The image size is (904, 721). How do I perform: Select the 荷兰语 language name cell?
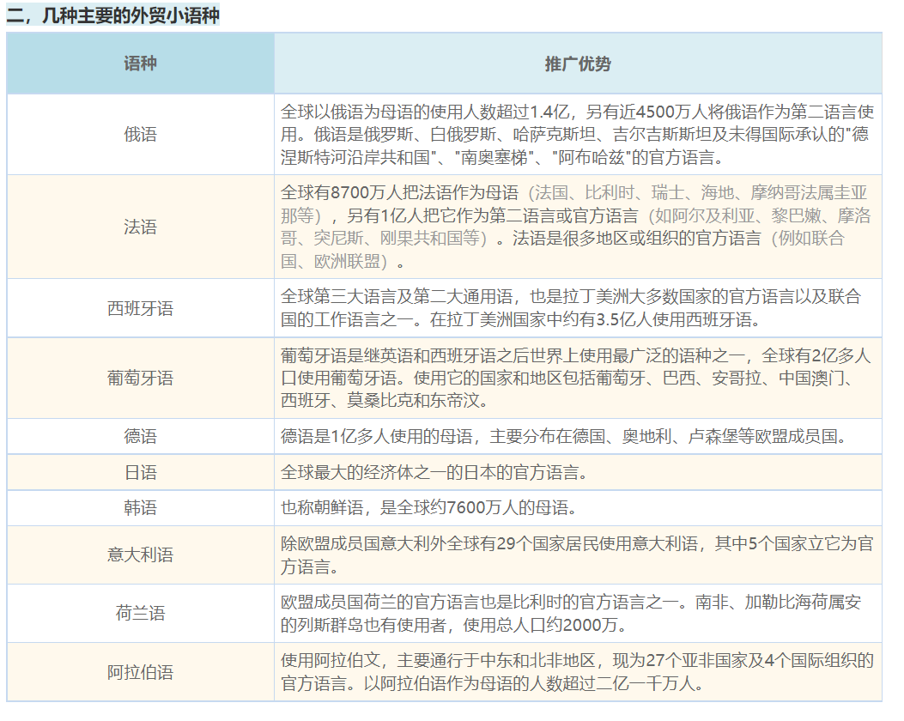140,614
